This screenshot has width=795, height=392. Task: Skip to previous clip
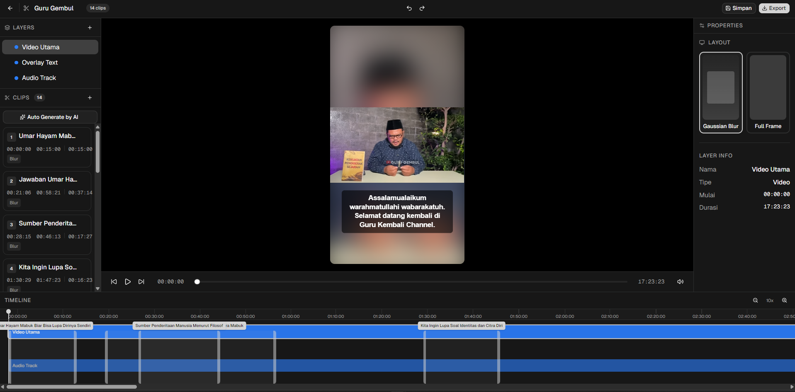pos(114,282)
